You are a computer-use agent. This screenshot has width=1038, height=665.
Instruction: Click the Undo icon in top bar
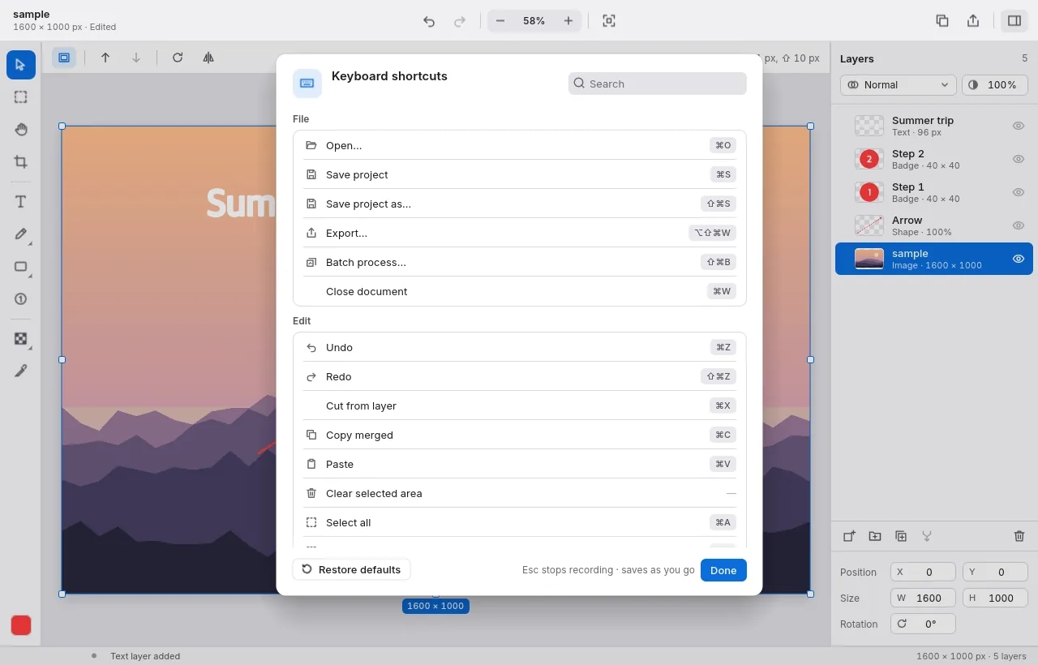click(x=429, y=21)
